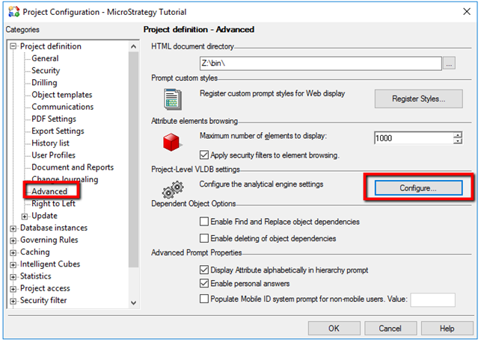This screenshot has height=342, width=481.
Task: Enable deleting of object dependencies checkbox
Action: [x=205, y=238]
